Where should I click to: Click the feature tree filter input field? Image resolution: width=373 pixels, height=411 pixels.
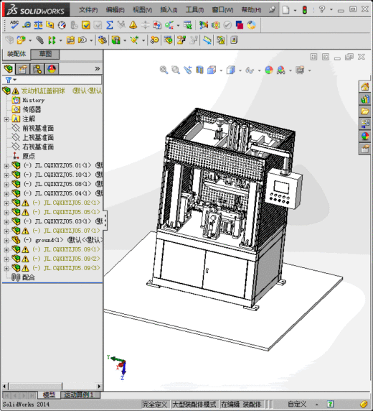click(52, 80)
